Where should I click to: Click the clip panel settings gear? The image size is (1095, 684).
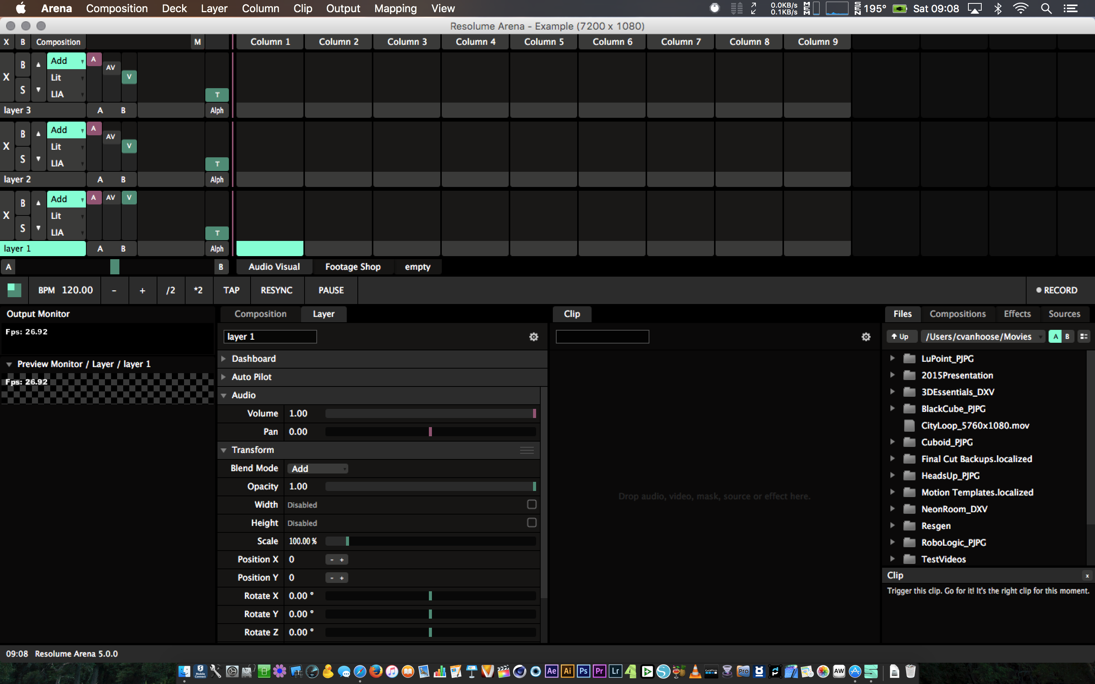866,337
